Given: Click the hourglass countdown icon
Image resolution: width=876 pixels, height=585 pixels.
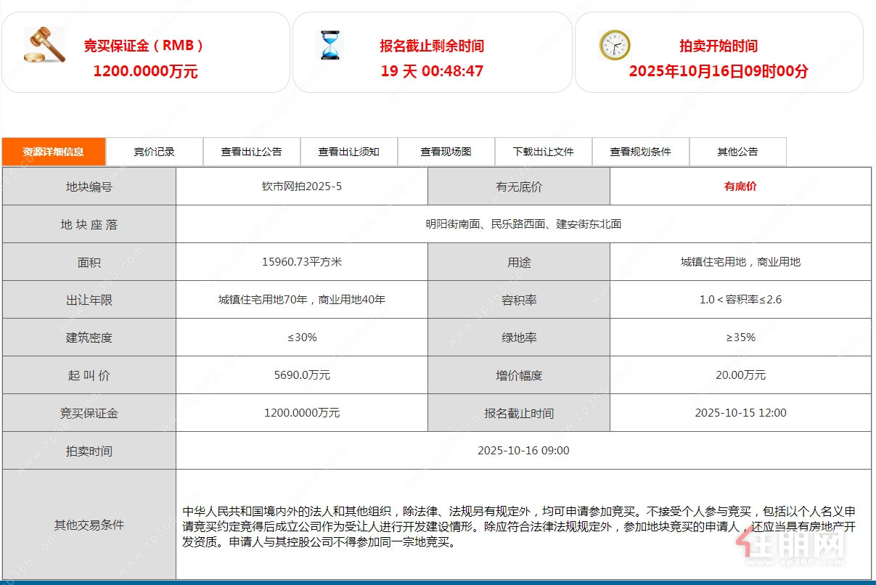Looking at the screenshot, I should (x=330, y=45).
